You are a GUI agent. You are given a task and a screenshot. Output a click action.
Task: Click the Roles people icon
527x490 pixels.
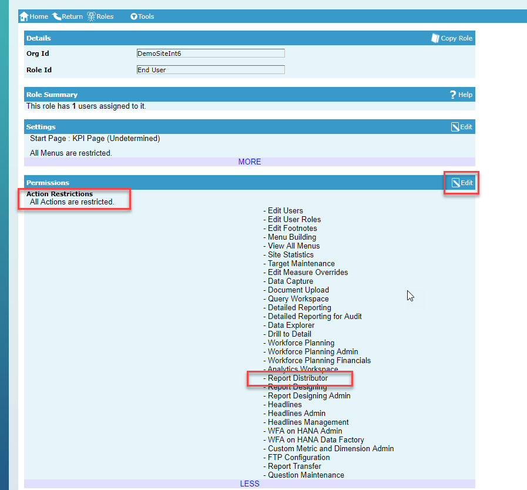click(91, 16)
